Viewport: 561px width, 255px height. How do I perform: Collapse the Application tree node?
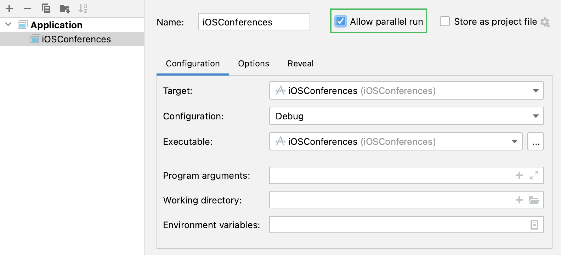pos(8,25)
